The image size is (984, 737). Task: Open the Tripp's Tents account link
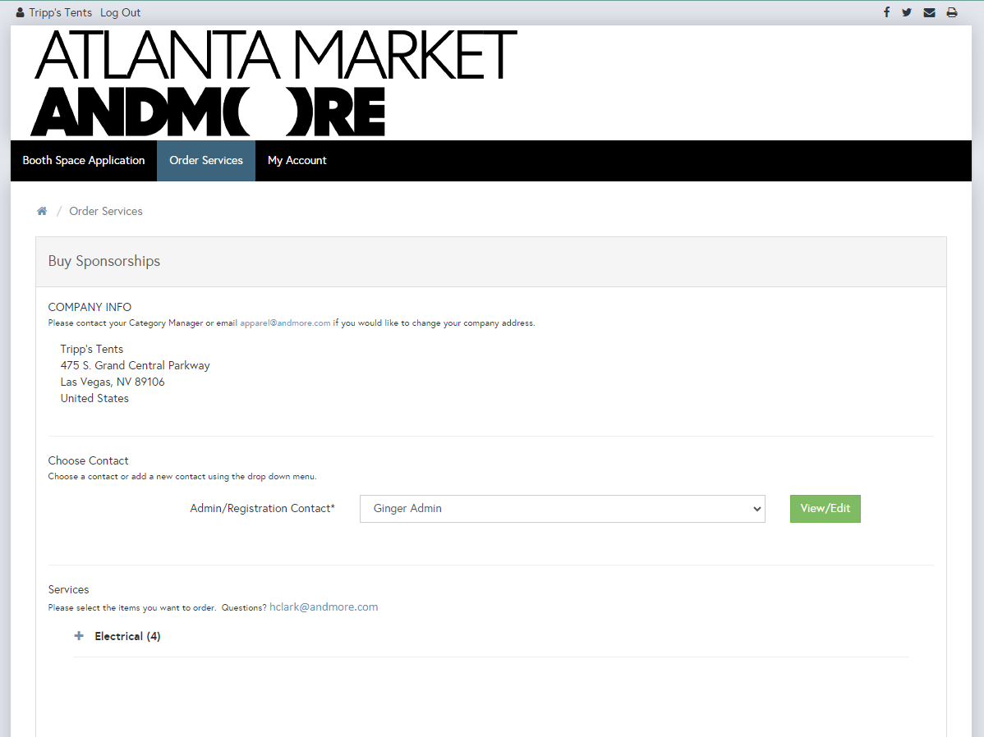60,12
